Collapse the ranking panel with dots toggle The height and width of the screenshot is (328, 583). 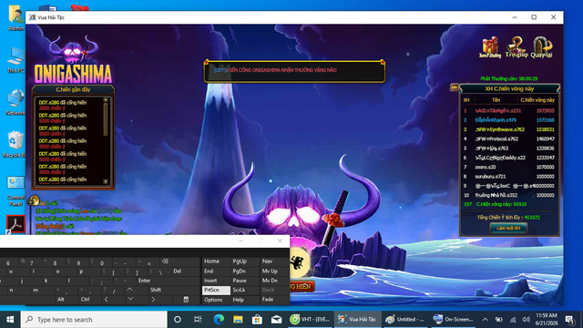pyautogui.click(x=454, y=87)
